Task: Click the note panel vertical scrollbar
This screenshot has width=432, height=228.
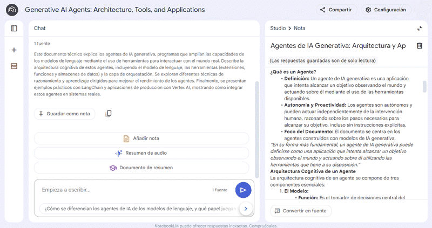Action: [424, 87]
